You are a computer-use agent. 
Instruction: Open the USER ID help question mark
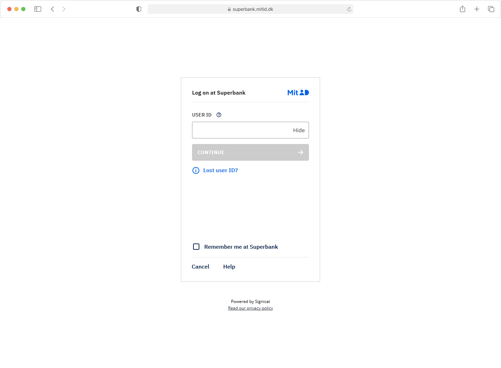click(x=219, y=115)
